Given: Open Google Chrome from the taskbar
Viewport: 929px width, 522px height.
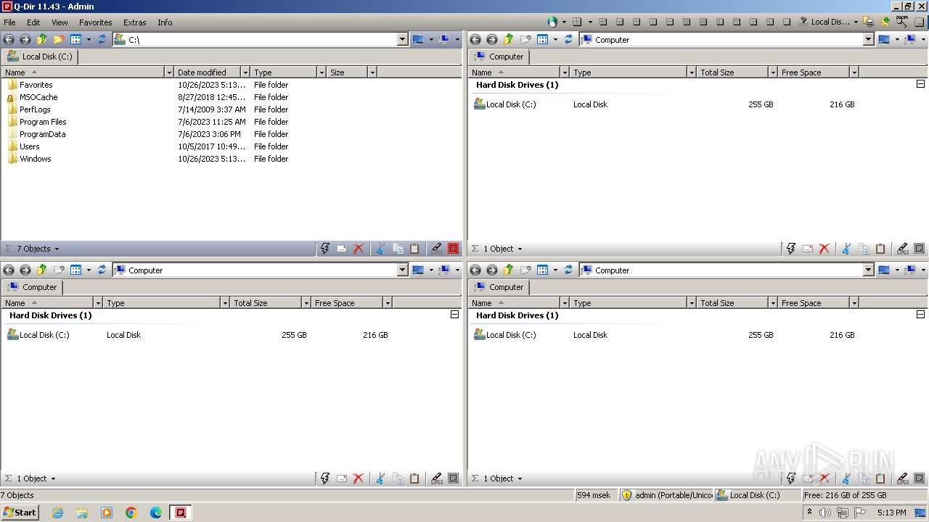Looking at the screenshot, I should (x=131, y=513).
